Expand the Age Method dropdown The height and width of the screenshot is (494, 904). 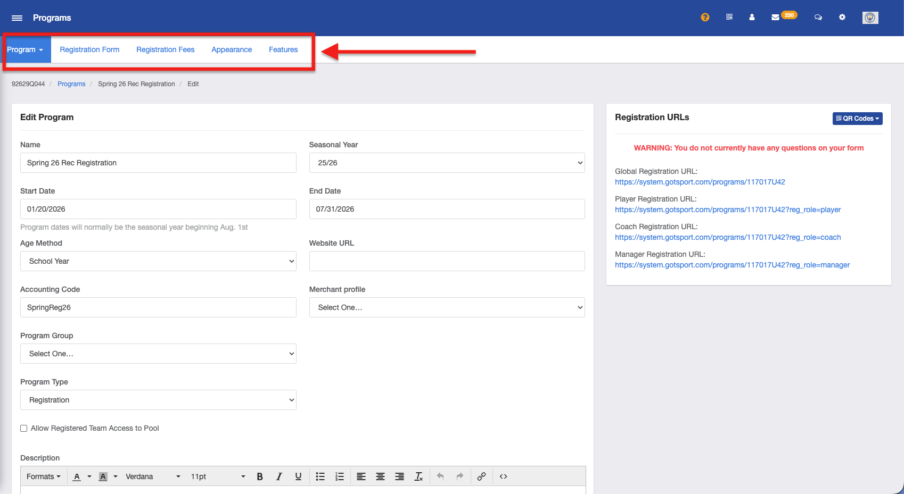pos(158,261)
